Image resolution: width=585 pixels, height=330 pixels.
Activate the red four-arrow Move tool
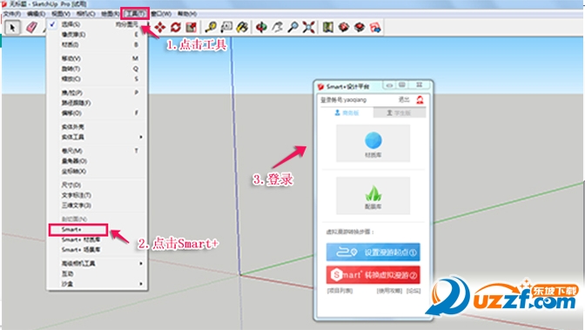[160, 27]
